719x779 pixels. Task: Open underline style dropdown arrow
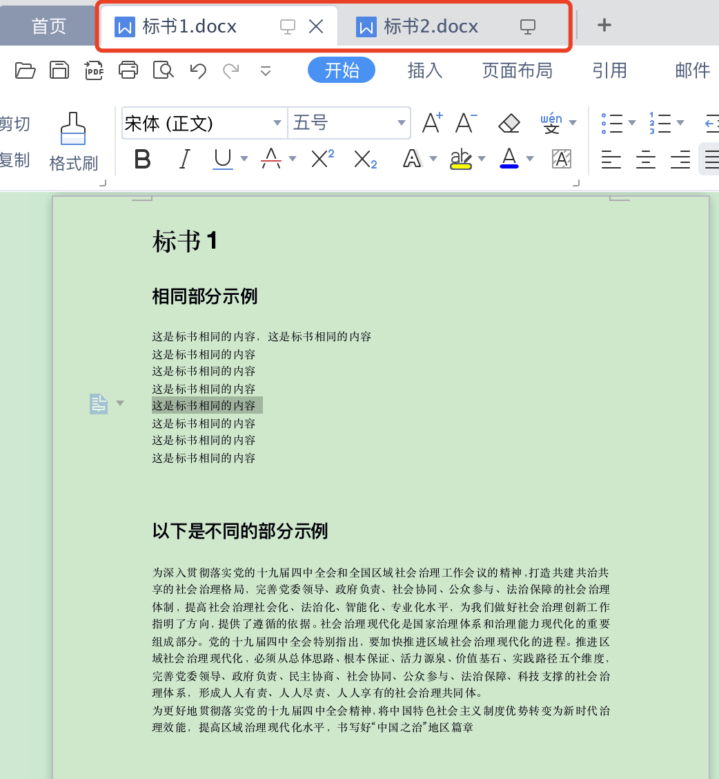244,159
